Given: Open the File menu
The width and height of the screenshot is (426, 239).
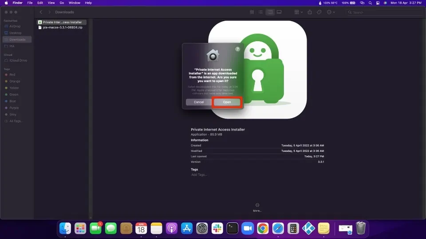Looking at the screenshot, I should click(x=30, y=3).
